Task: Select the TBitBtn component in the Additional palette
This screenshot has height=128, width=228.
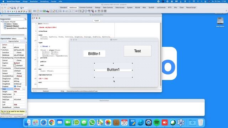Action: pyautogui.click(x=35, y=11)
